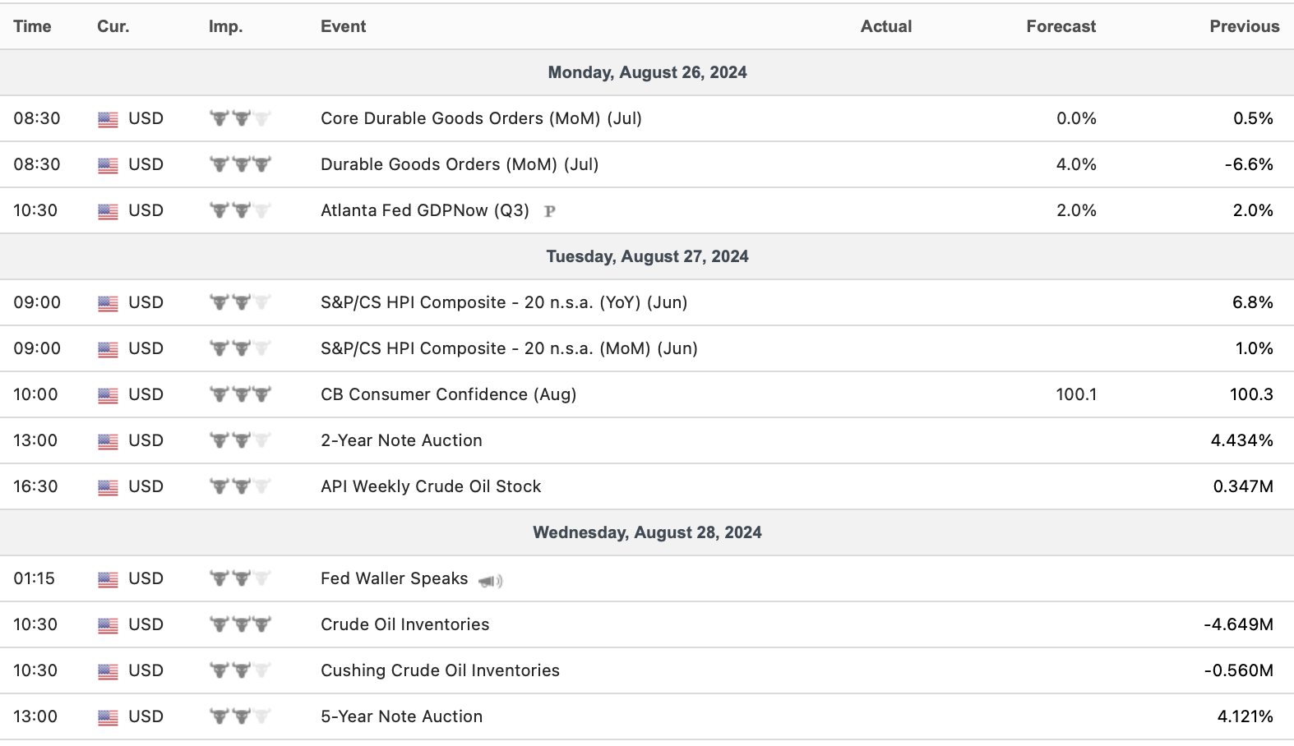Click importance bulls for API Weekly Crude Oil Stock

(240, 486)
